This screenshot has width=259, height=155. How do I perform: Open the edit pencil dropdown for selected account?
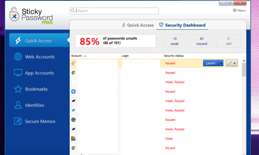coord(232,63)
